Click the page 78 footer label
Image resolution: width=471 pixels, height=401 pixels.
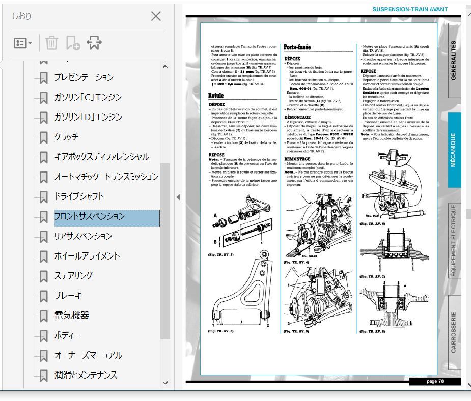click(x=435, y=381)
